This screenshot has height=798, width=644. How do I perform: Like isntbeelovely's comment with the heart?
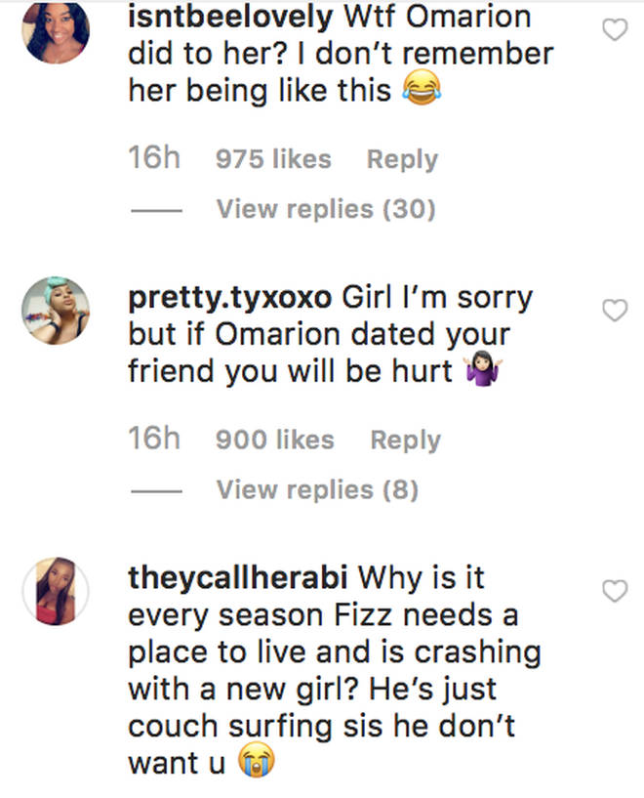614,31
